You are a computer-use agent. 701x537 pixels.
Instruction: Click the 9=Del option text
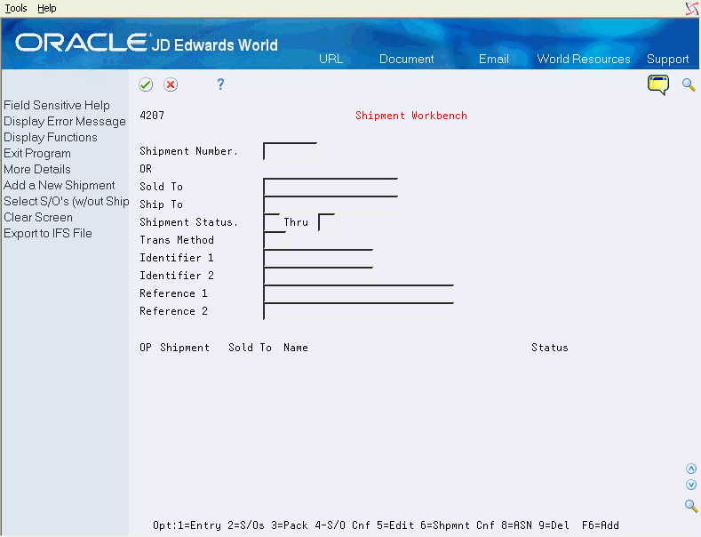[554, 525]
